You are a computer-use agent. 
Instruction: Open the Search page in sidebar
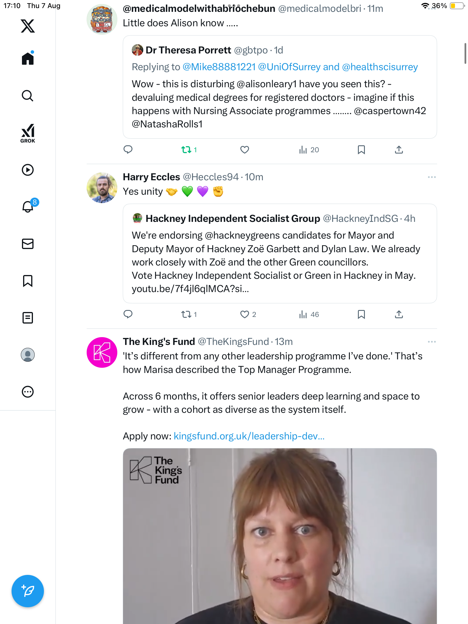point(28,96)
